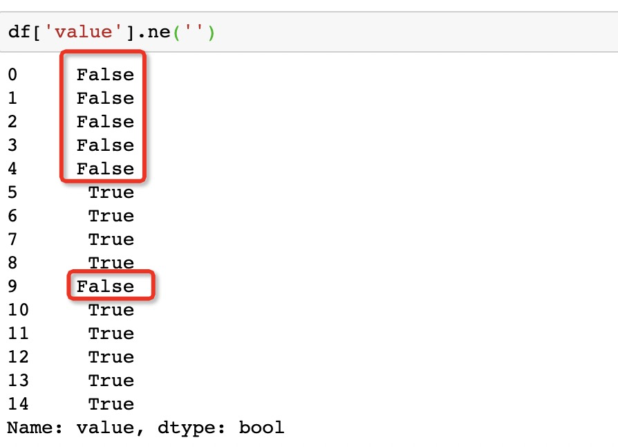Viewport: 618px width, 447px height.
Task: Click the index label 14
Action: pyautogui.click(x=18, y=404)
